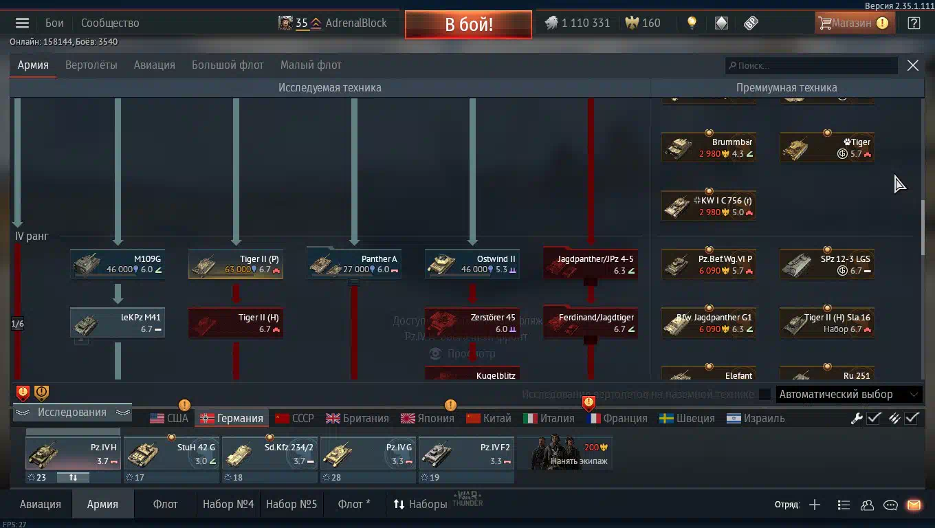
Task: Toggle helicopter research on ground vehicles checkbox
Action: pos(764,395)
